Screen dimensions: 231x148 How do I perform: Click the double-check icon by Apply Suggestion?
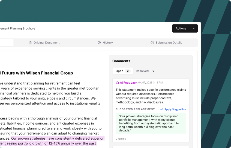[x=162, y=109]
